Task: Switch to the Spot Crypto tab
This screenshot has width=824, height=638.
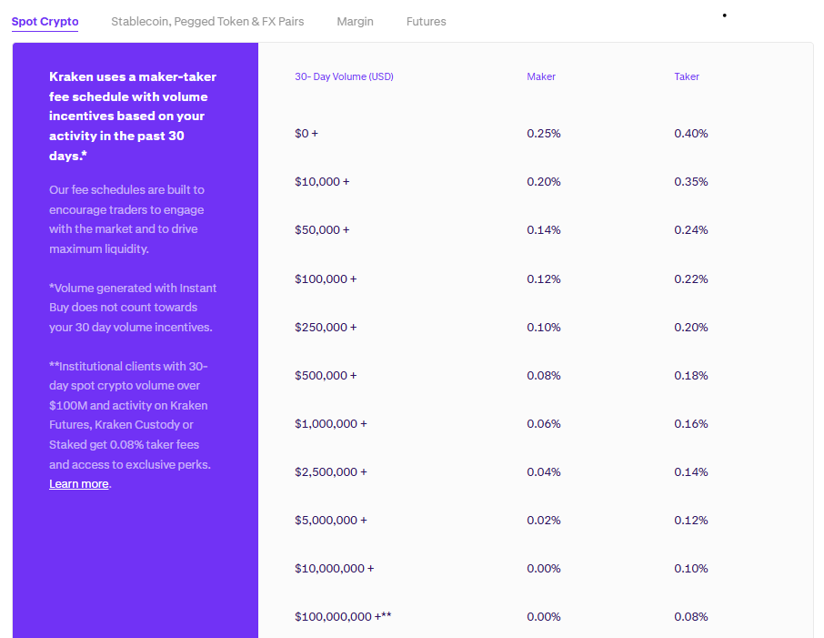Action: pos(45,21)
